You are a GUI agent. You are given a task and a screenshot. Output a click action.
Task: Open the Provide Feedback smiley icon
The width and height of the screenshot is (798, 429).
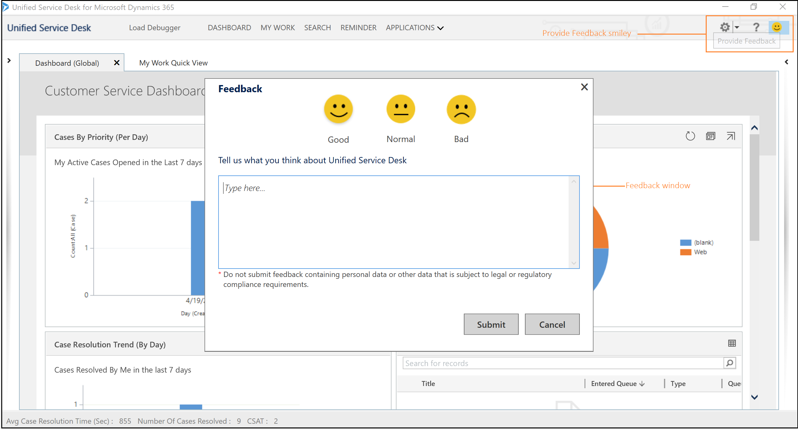tap(777, 27)
